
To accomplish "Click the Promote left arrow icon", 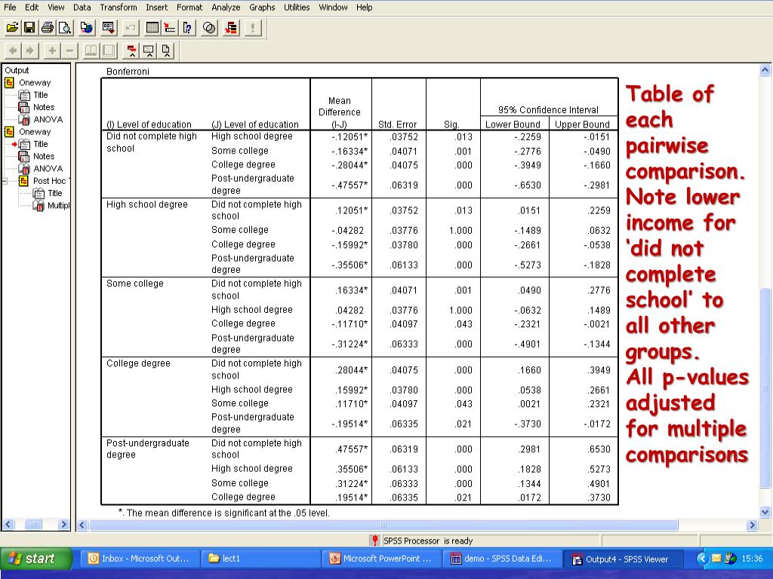I will pos(13,51).
